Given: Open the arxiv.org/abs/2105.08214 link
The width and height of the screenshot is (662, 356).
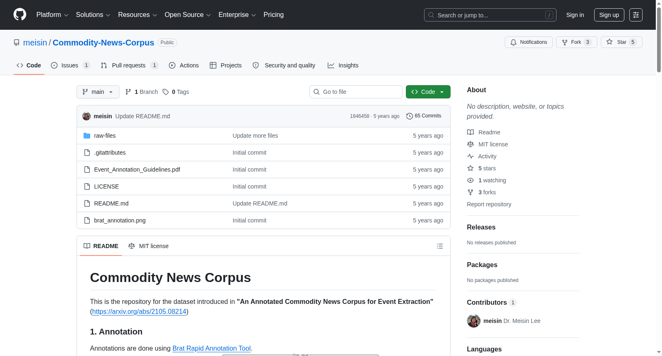Looking at the screenshot, I should 139,312.
